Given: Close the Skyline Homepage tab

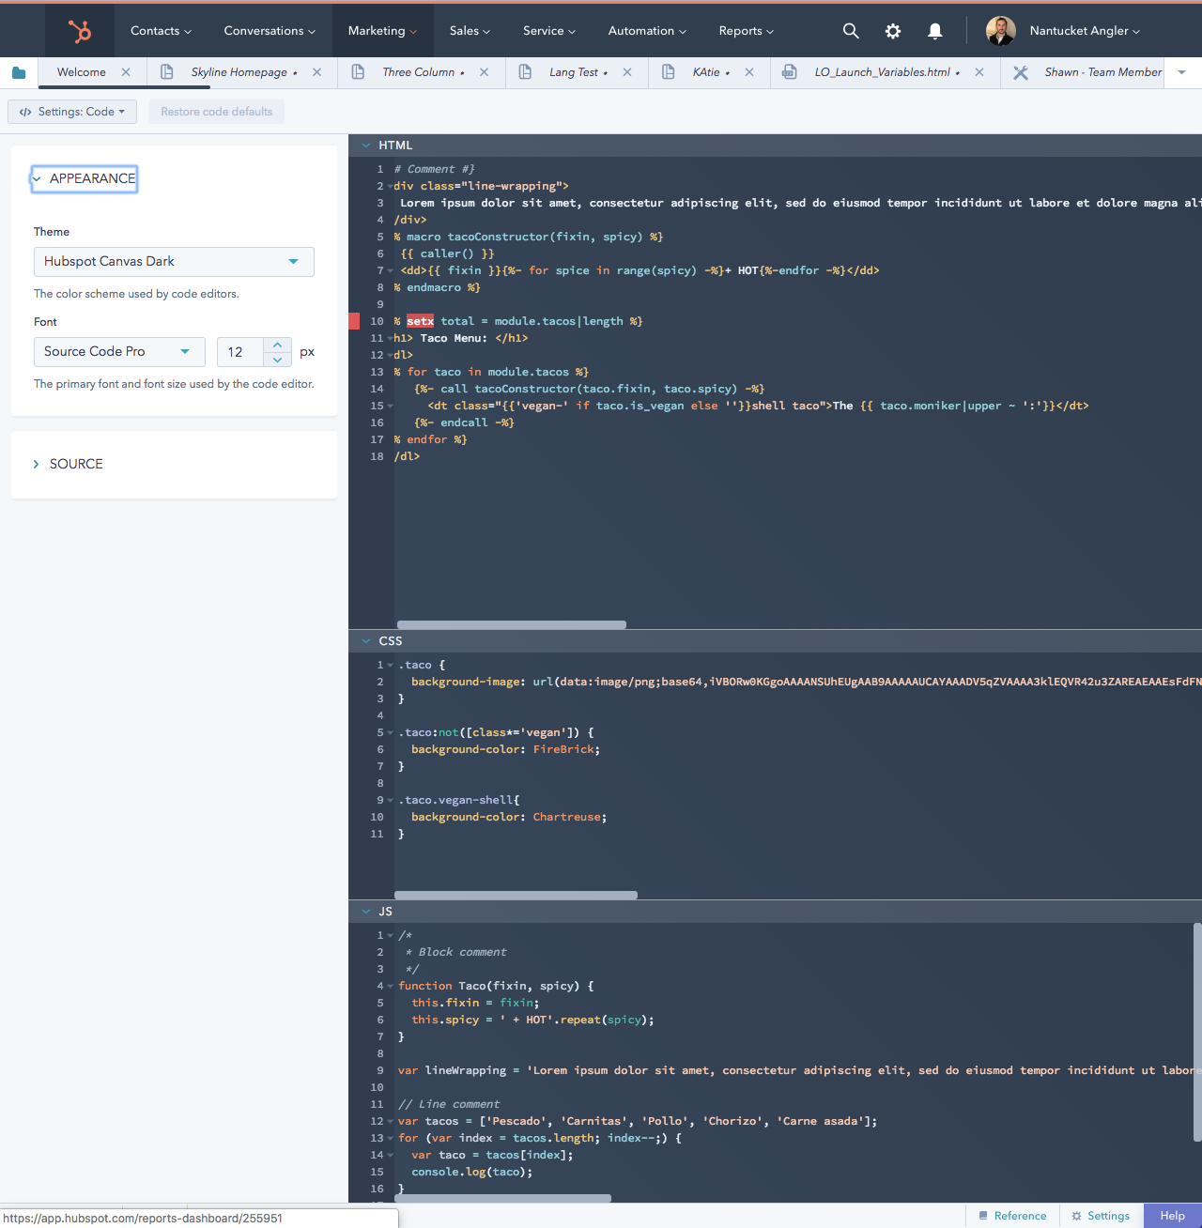Looking at the screenshot, I should pos(317,72).
